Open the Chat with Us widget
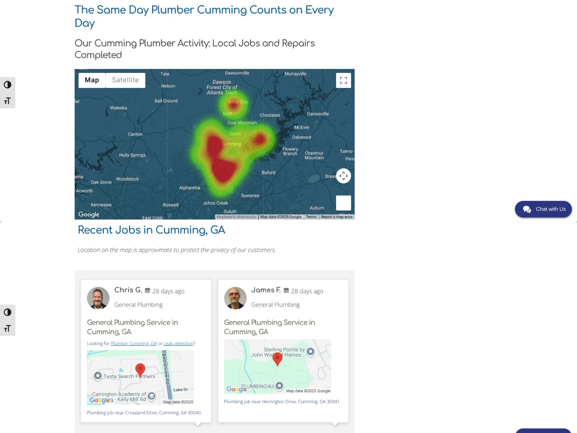The width and height of the screenshot is (577, 433). (543, 209)
